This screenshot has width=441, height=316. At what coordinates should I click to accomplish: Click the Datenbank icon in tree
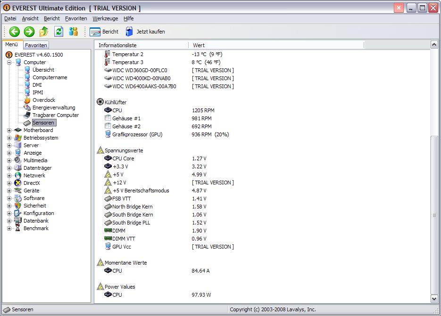18,221
